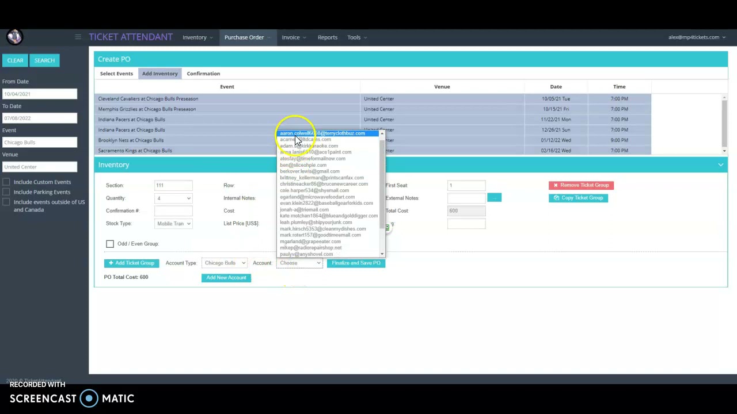Select aaron.colwell6608@terryclothbuz.com account
This screenshot has height=414, width=737.
[x=328, y=133]
